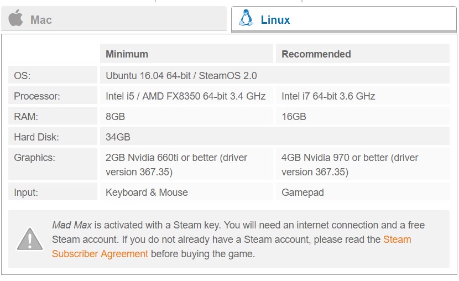Click the Minimum column header
Screen dimensions: 459x281
[186, 54]
